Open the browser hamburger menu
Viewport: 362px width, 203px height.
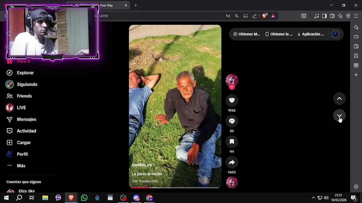click(356, 16)
